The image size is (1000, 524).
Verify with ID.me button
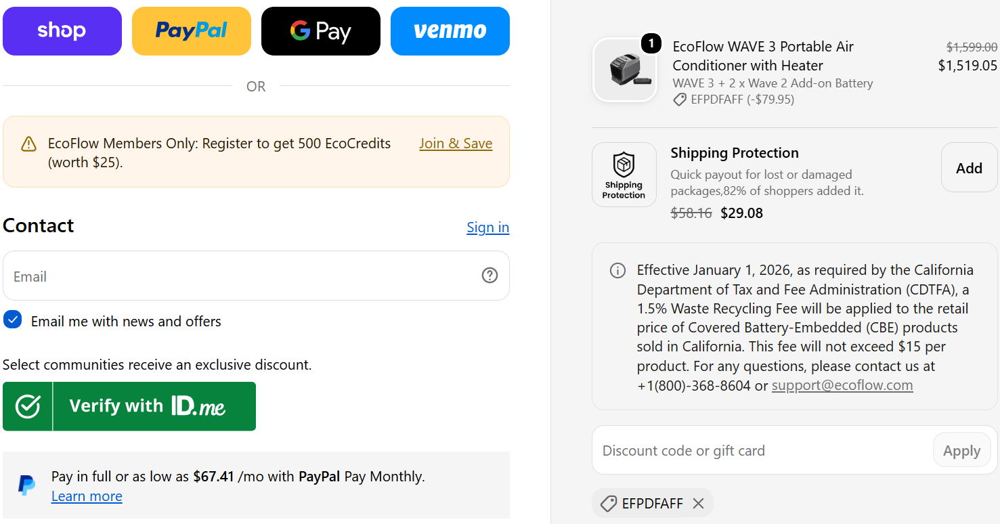coord(129,406)
